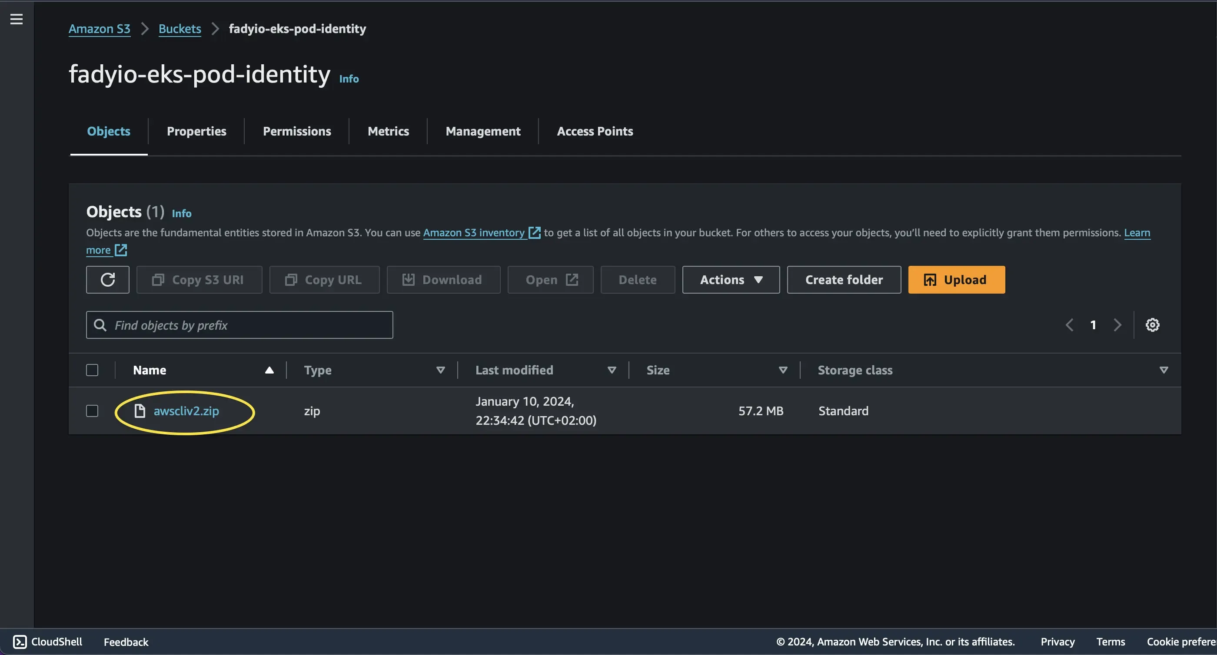1217x655 pixels.
Task: Expand the Actions dropdown
Action: (731, 280)
